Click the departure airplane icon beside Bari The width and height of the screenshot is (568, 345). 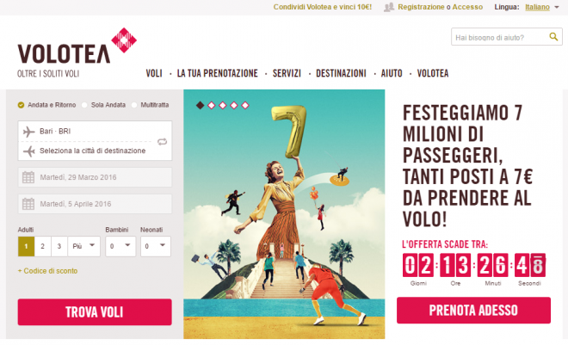(x=29, y=132)
